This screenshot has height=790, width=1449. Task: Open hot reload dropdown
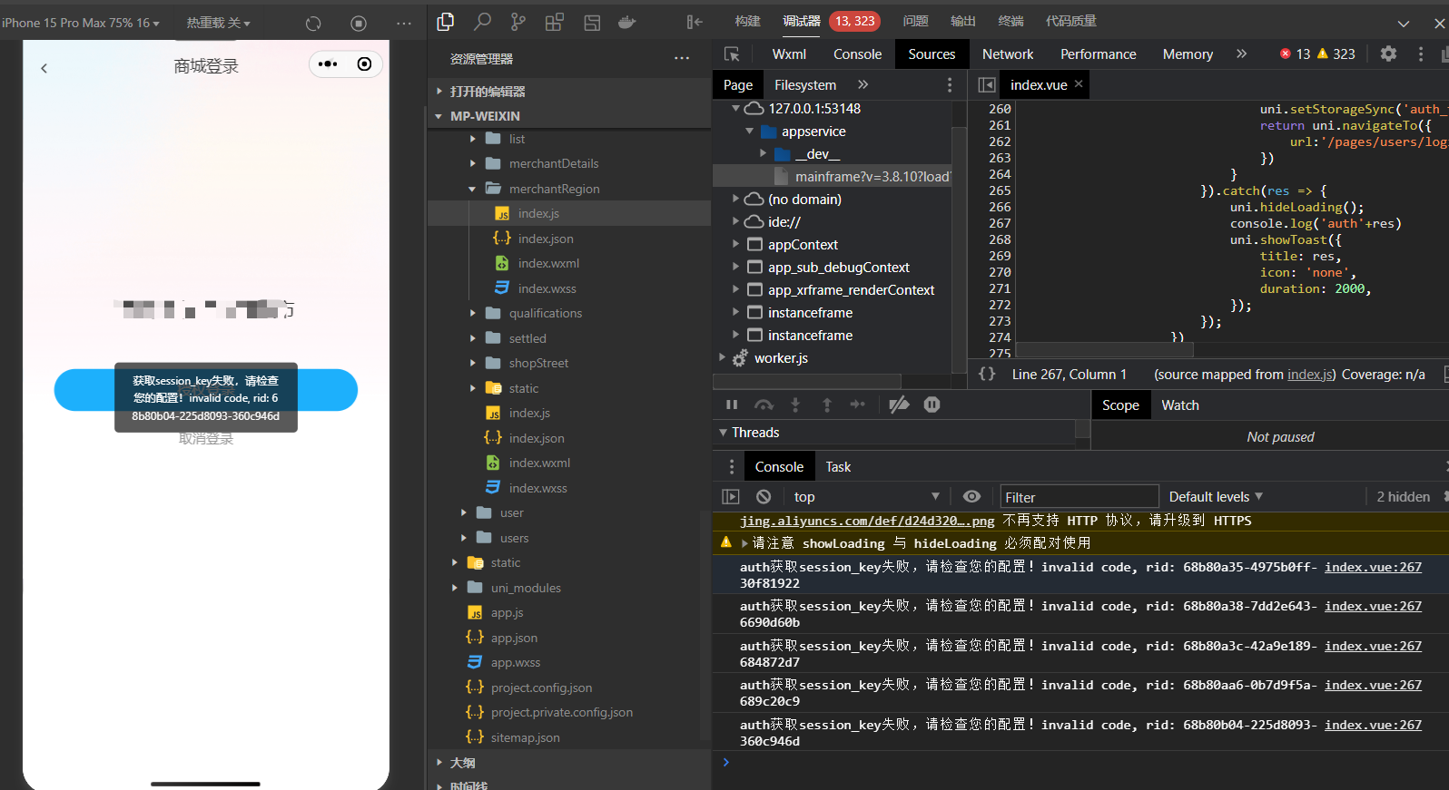[x=218, y=23]
